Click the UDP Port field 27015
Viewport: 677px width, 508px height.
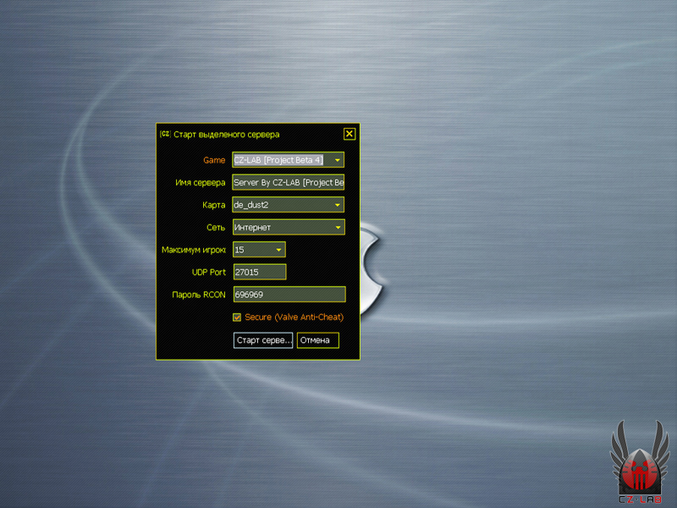click(260, 272)
